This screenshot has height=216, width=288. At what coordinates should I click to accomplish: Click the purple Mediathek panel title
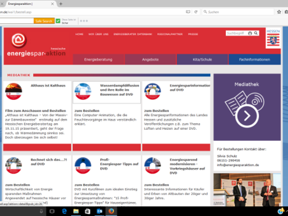click(x=247, y=84)
